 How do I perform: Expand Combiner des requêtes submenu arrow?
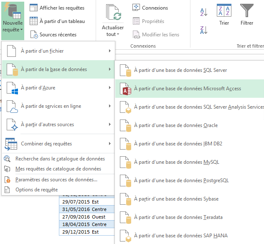(110, 143)
